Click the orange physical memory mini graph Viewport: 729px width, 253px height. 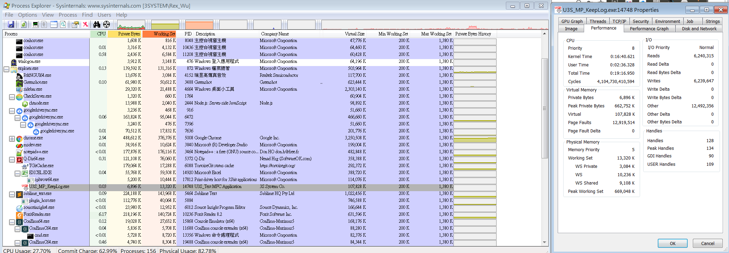(x=199, y=25)
